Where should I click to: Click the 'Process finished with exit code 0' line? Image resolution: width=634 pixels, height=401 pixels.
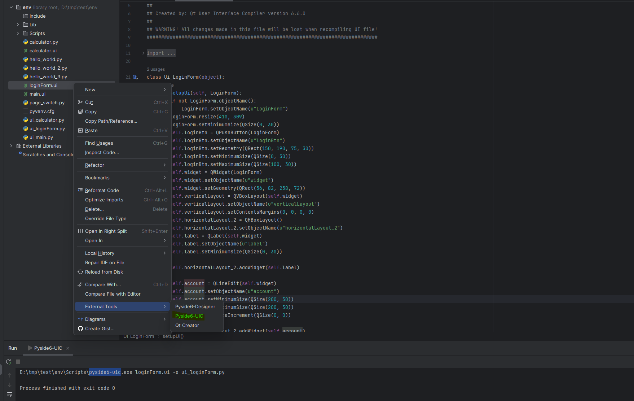67,388
